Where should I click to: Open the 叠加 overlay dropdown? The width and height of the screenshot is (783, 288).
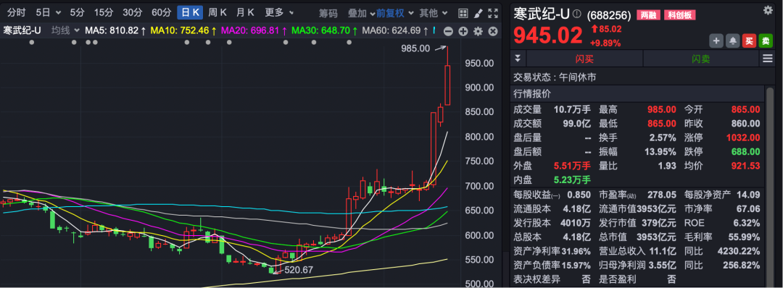(x=373, y=14)
